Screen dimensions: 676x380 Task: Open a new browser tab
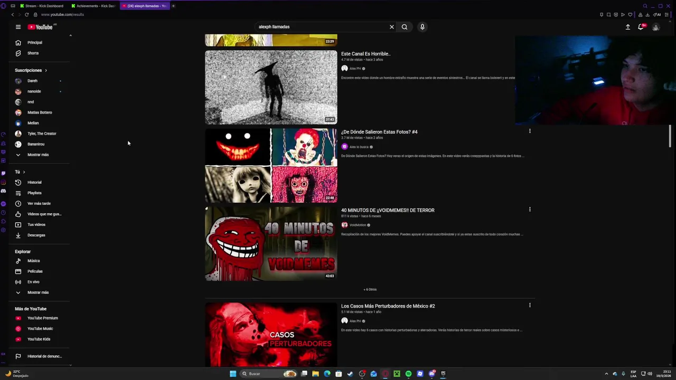173,6
